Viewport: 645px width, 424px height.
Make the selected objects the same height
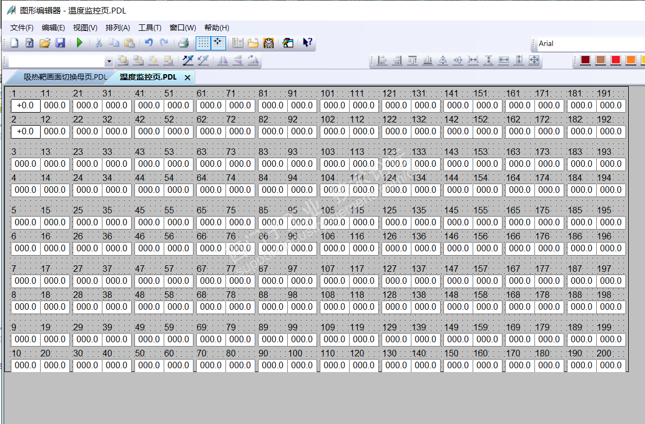pos(519,61)
